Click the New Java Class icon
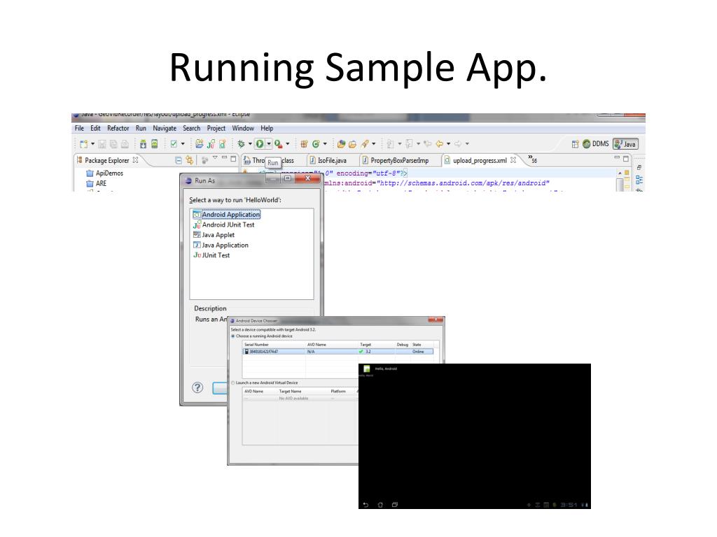This screenshot has width=717, height=537. point(316,144)
